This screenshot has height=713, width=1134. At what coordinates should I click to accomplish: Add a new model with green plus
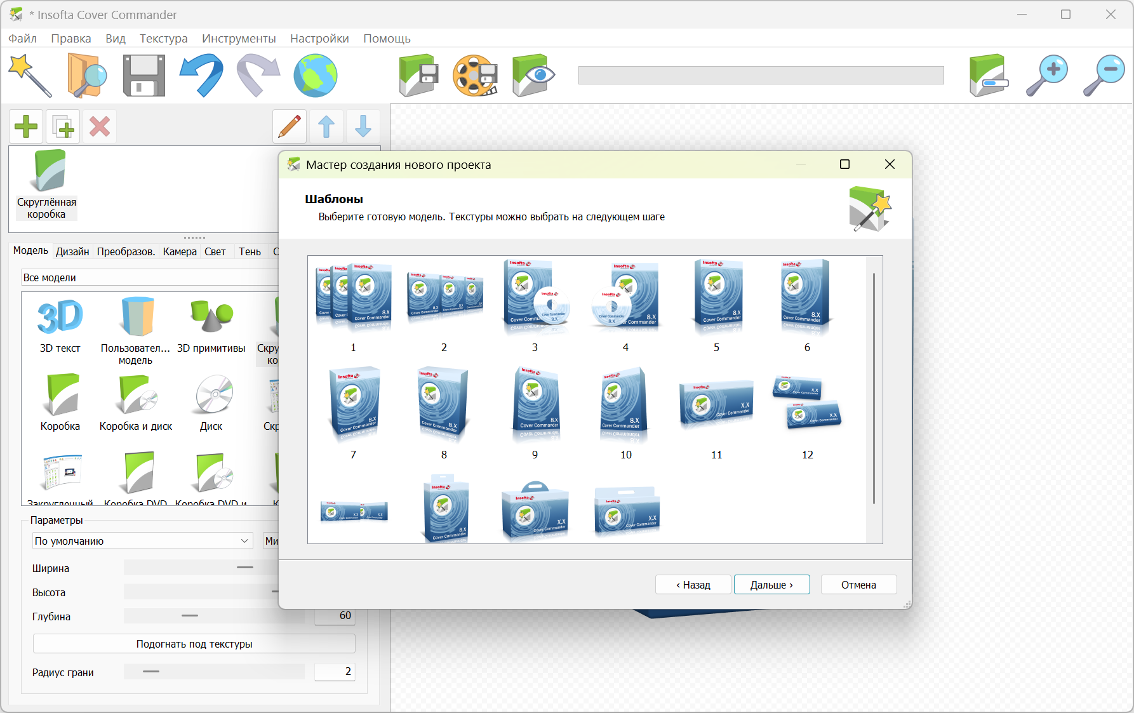[x=26, y=126]
